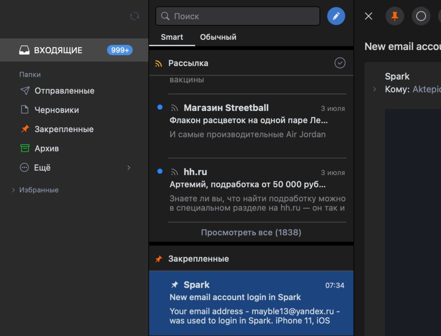Open the Архив folder icon
This screenshot has height=336, width=441.
24,148
